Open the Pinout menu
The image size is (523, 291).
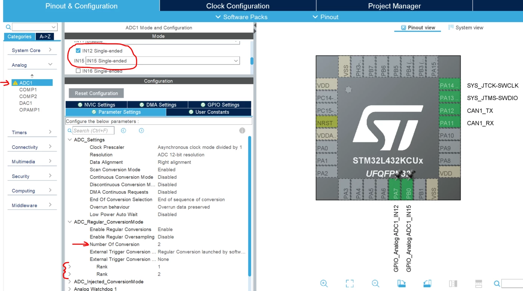point(325,17)
